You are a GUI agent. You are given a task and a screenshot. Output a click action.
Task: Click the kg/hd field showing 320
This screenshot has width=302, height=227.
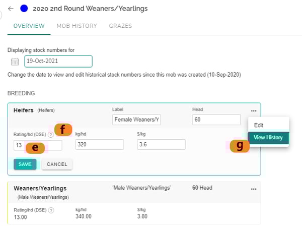pos(99,145)
